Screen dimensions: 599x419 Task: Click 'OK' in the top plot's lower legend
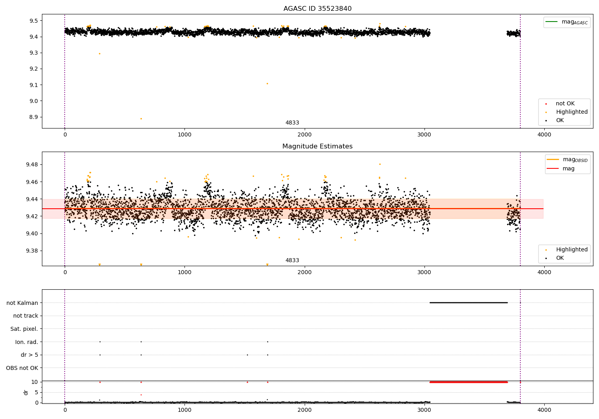[x=560, y=121]
